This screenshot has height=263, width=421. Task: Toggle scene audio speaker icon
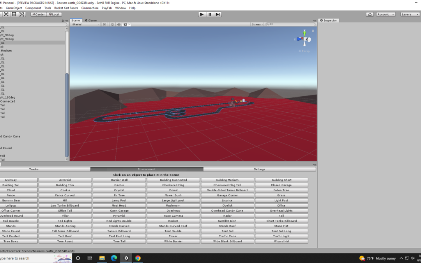[119, 25]
